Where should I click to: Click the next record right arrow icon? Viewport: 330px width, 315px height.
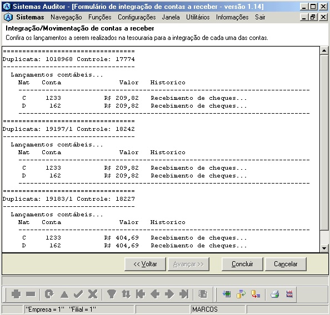169,294
